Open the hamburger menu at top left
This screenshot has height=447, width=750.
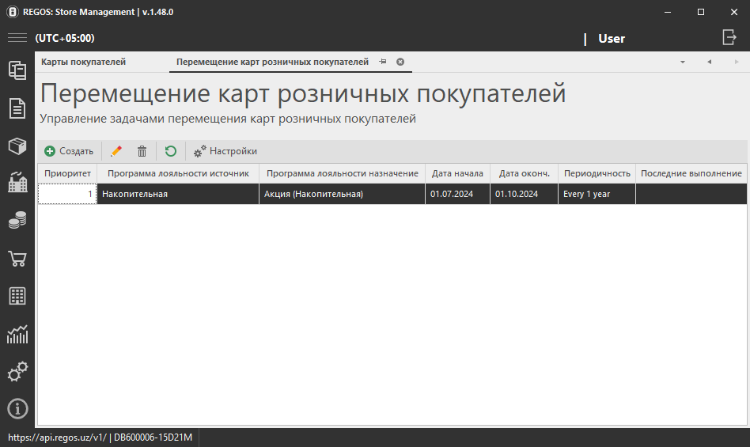coord(17,38)
